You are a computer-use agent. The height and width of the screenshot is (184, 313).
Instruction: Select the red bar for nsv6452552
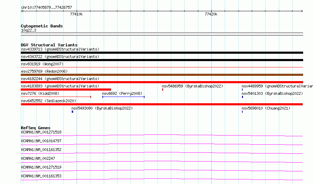tap(162, 104)
